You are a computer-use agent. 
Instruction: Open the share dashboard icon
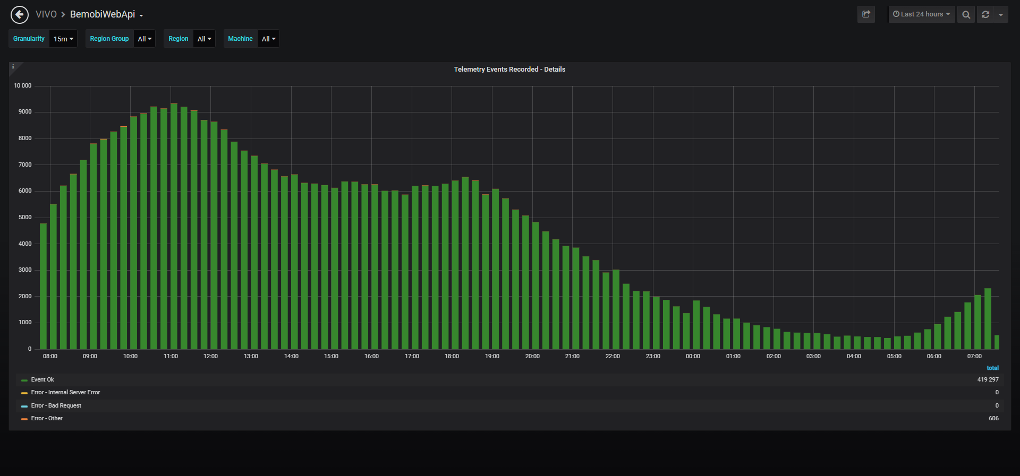(x=866, y=14)
